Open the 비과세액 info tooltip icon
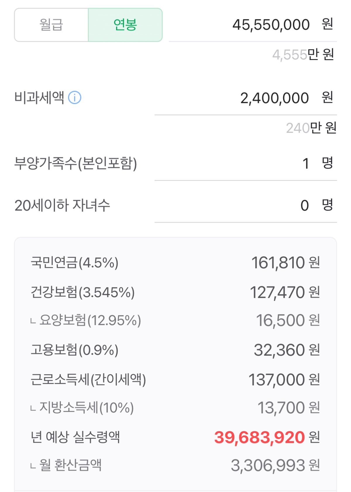 click(x=75, y=98)
